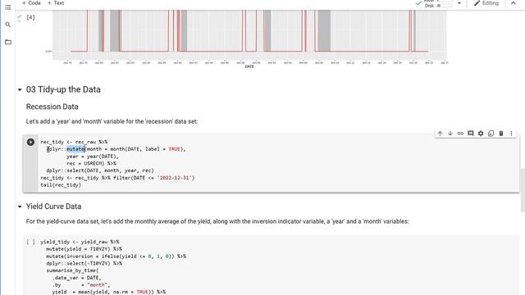Click the 'dplyr::select(DATE, month, year, rec)' line
The height and width of the screenshot is (295, 525).
pyautogui.click(x=100, y=170)
